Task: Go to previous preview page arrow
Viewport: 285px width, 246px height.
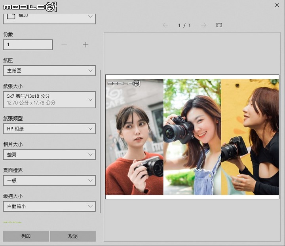Action: click(165, 25)
